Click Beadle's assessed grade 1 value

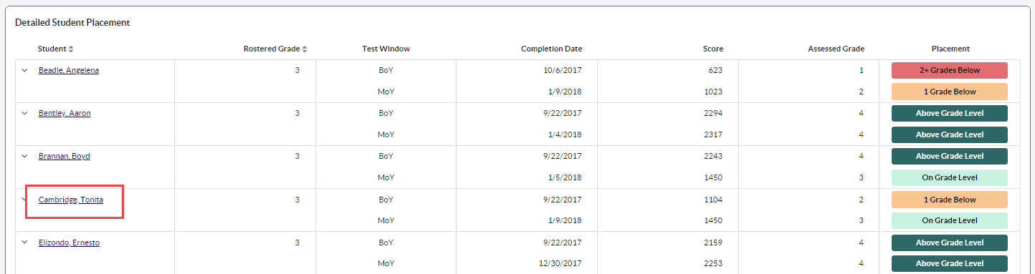861,70
